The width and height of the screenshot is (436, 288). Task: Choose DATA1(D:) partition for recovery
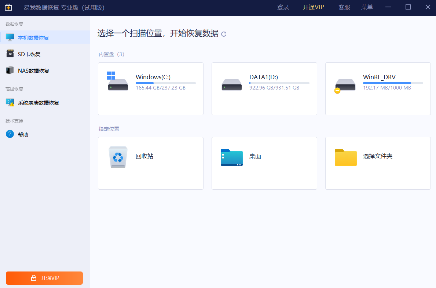click(264, 88)
